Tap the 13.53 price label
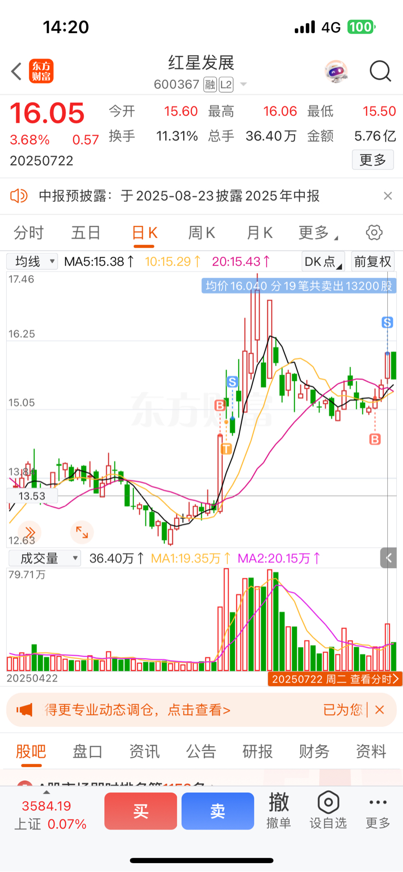Viewport: 403px width, 872px height. pyautogui.click(x=31, y=496)
